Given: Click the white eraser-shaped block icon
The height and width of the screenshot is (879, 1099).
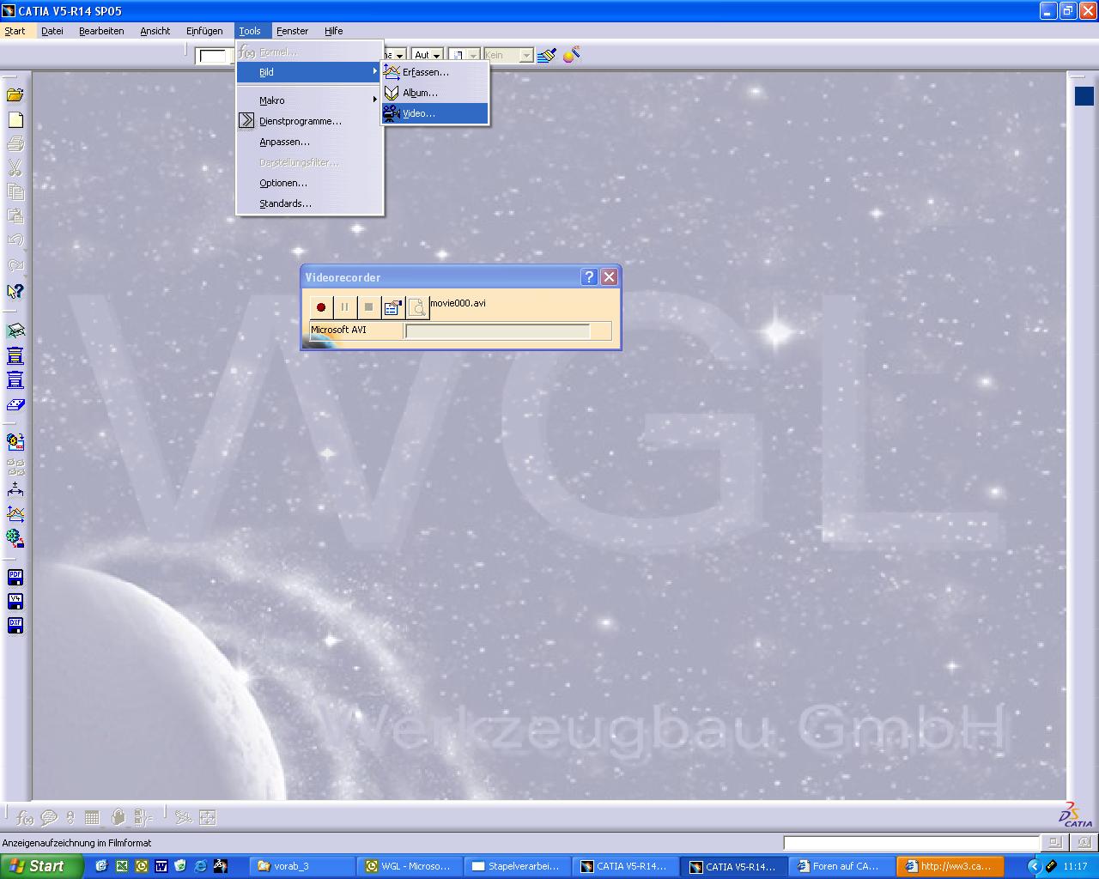Looking at the screenshot, I should click(15, 404).
